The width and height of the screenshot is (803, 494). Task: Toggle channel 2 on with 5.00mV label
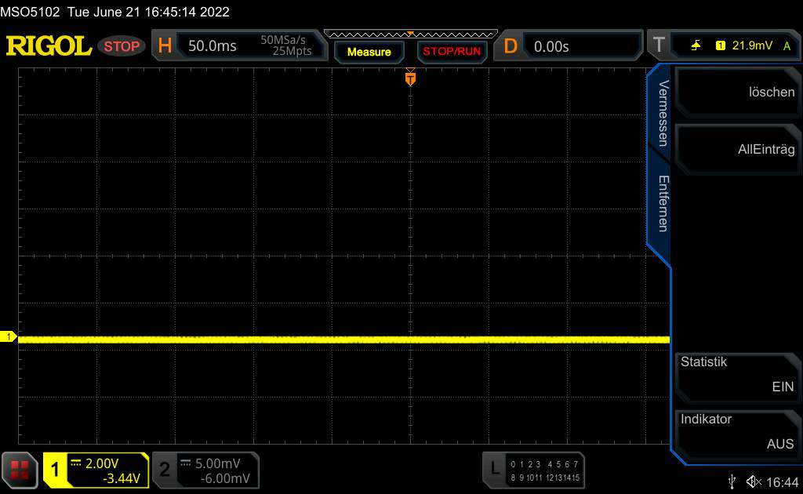(205, 470)
